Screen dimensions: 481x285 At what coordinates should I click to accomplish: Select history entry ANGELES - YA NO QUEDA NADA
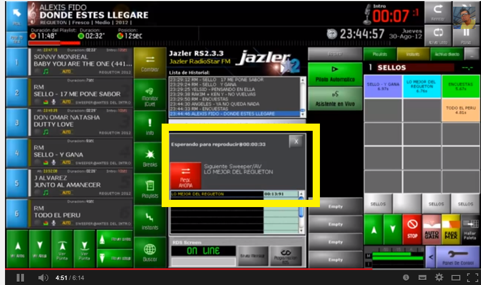[x=235, y=104]
